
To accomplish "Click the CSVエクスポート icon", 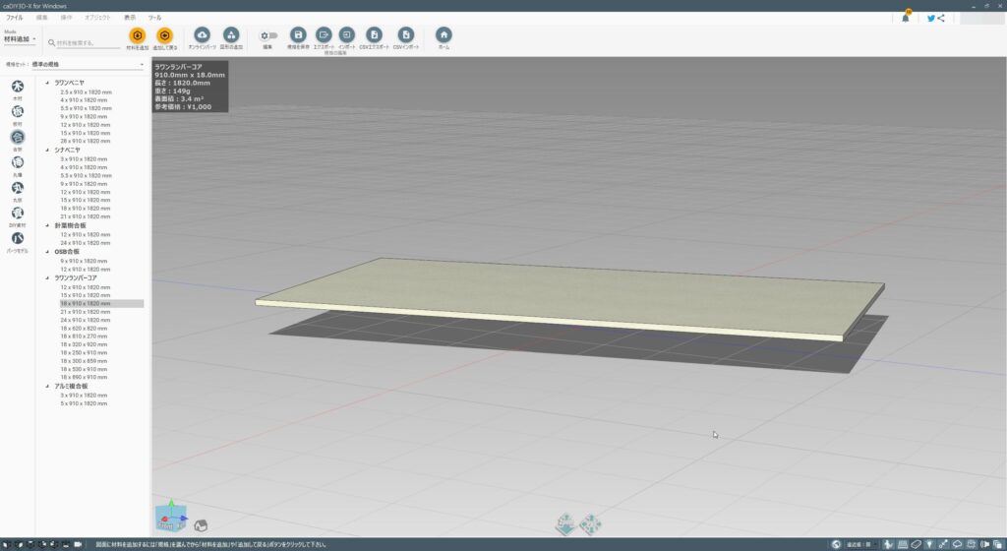I will [x=373, y=35].
